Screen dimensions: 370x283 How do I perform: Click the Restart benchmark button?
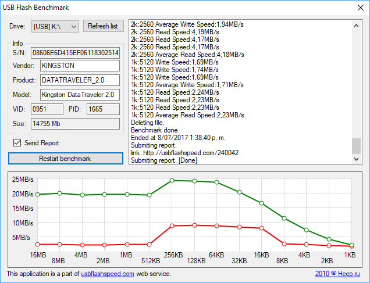(x=66, y=158)
